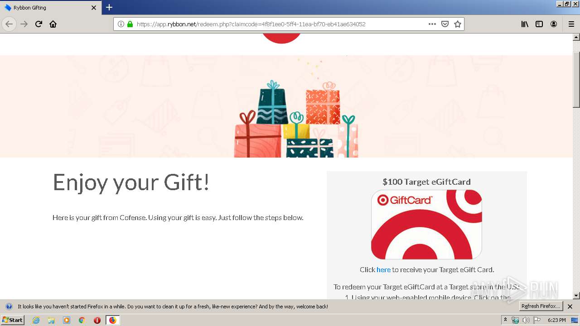This screenshot has width=580, height=326.
Task: Bookmark this page with star icon
Action: coord(458,24)
